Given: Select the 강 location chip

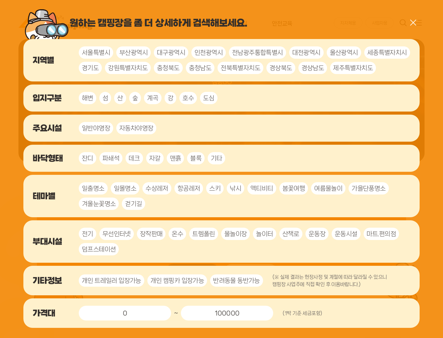Looking at the screenshot, I should (170, 98).
